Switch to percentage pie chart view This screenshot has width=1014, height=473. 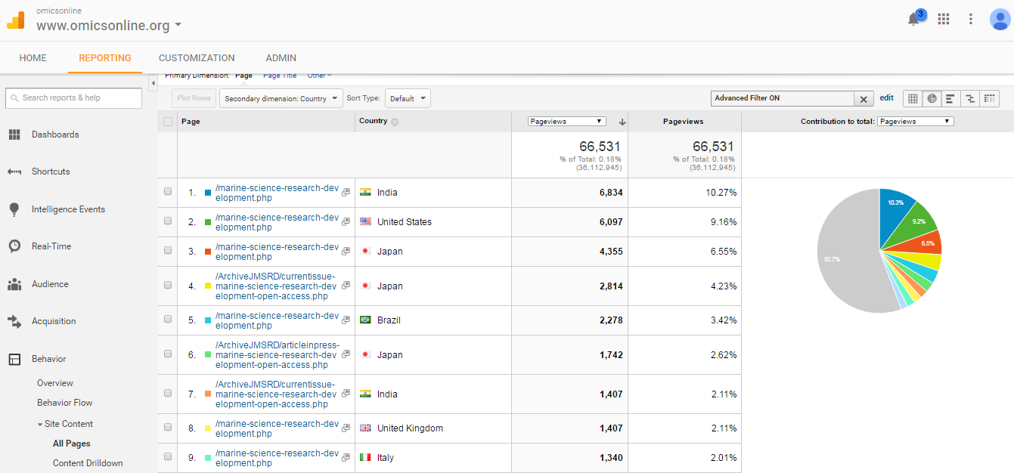coord(932,98)
